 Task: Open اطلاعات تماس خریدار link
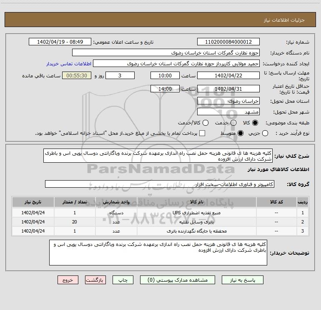click(69, 64)
